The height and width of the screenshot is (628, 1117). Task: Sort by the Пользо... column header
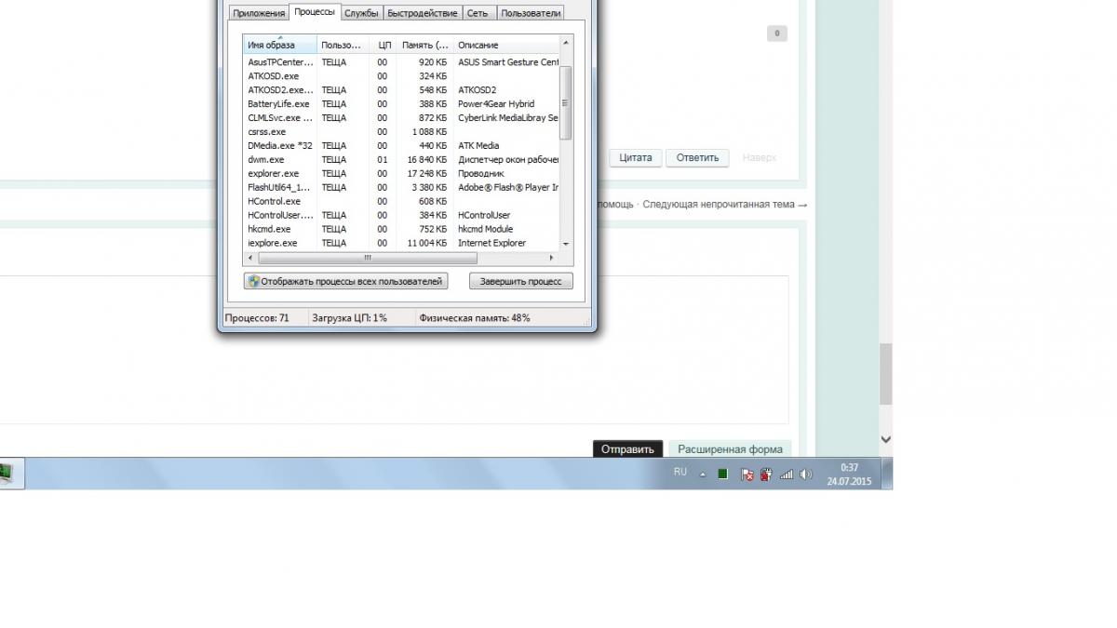pos(343,45)
